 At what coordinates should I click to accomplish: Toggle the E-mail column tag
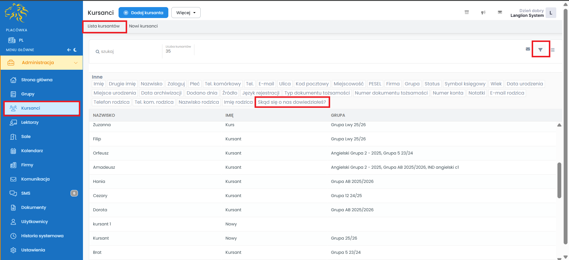point(266,84)
